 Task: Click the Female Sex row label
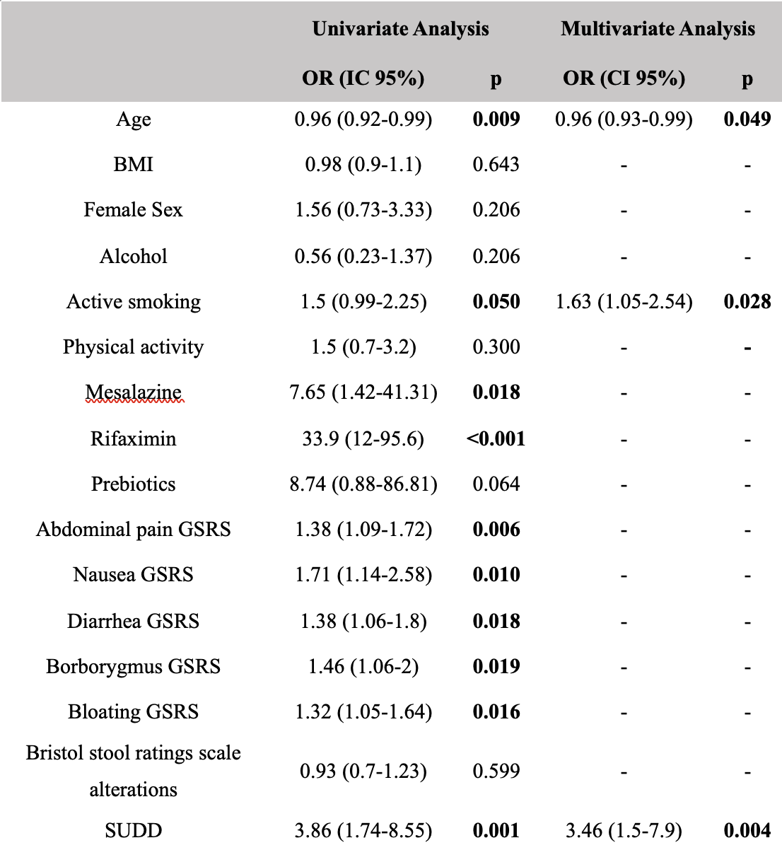pyautogui.click(x=134, y=210)
